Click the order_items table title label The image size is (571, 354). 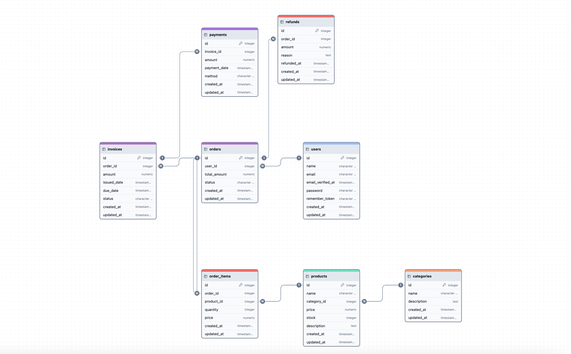point(220,276)
